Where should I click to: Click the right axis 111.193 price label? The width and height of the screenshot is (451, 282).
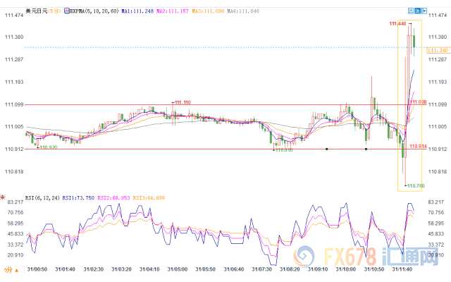click(x=438, y=82)
